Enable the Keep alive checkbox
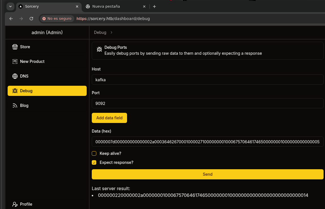 pos(94,153)
